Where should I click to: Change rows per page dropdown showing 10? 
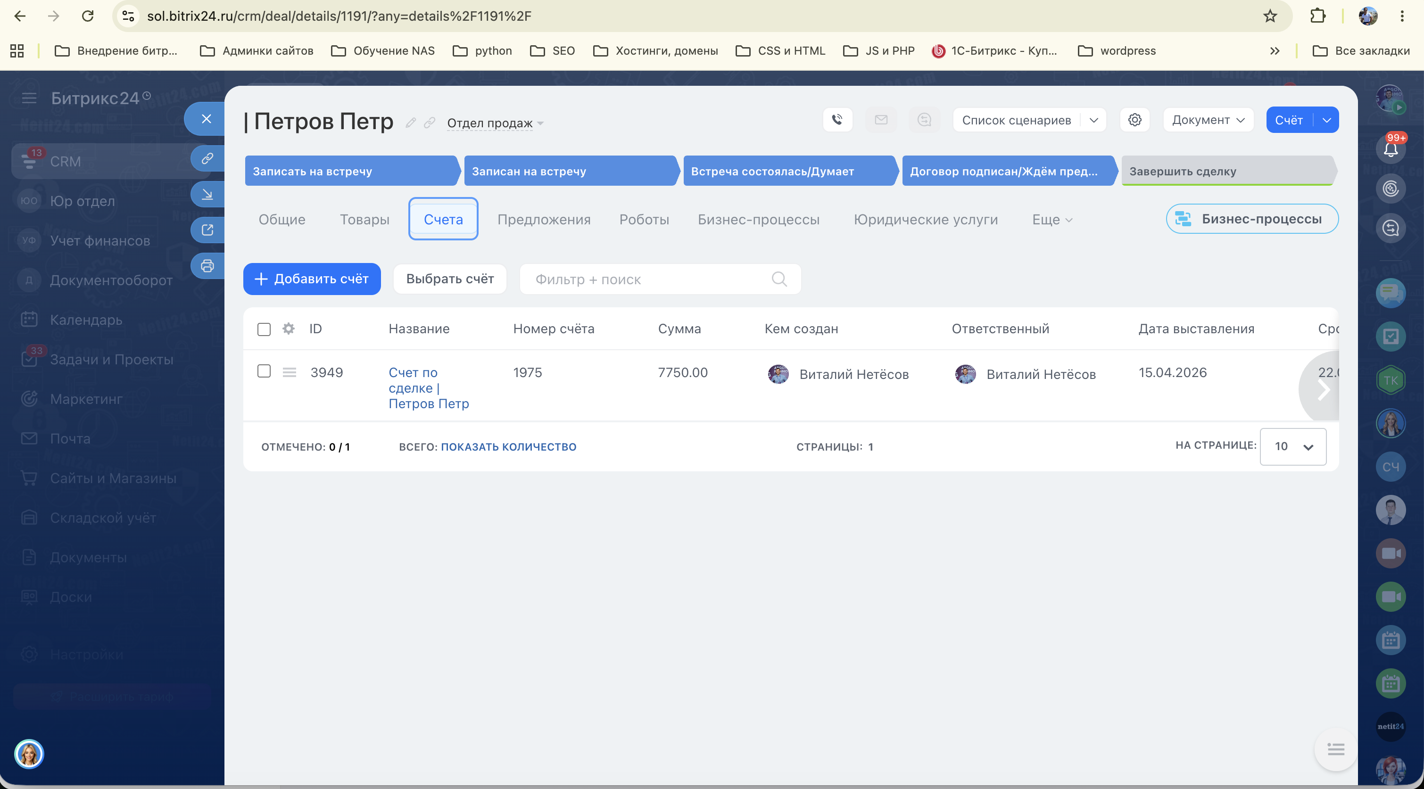click(x=1292, y=446)
